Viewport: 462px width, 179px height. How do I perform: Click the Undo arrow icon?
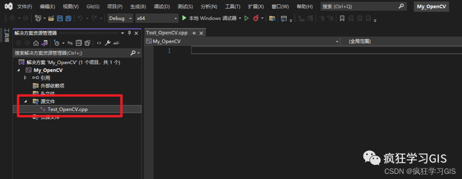pyautogui.click(x=80, y=18)
